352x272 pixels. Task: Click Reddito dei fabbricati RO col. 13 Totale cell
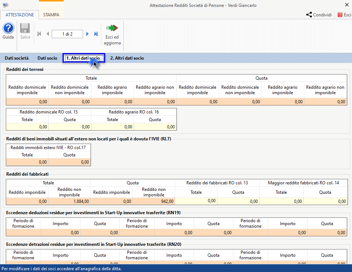click(196, 201)
